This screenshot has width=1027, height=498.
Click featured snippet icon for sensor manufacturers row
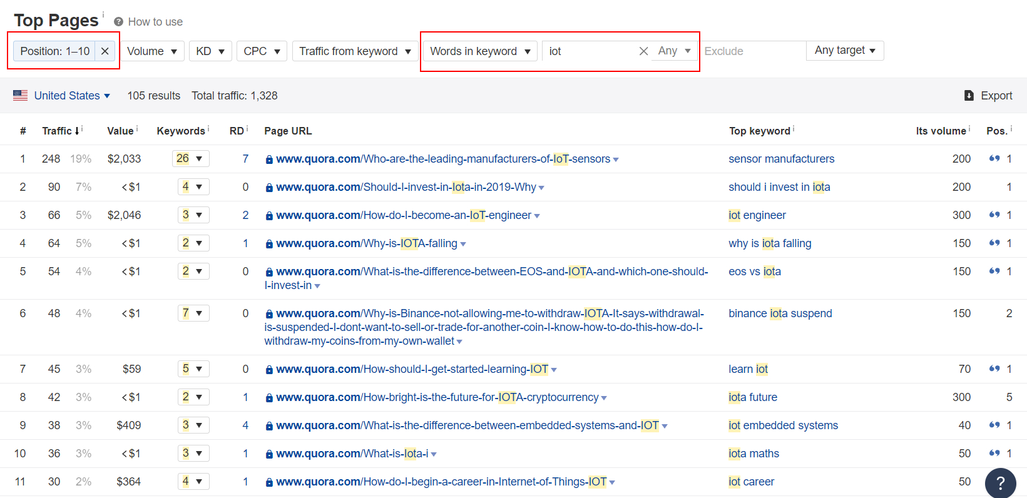[994, 159]
